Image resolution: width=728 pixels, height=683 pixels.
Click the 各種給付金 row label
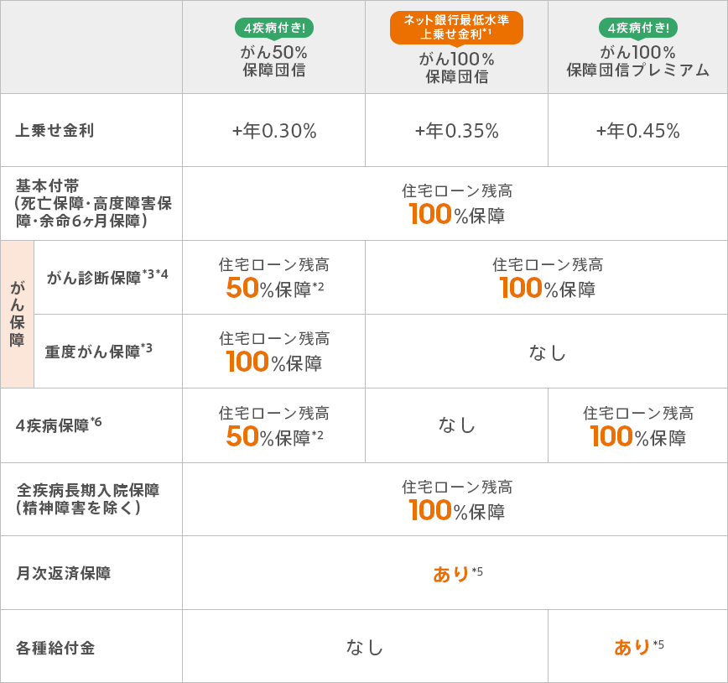(x=55, y=647)
